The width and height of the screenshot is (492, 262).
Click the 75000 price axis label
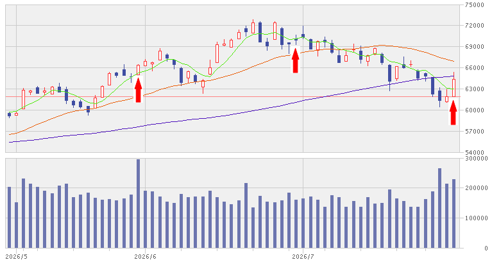pyautogui.click(x=475, y=4)
